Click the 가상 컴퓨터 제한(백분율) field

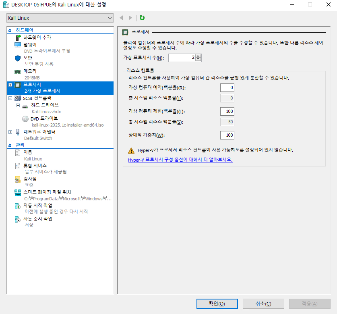point(227,111)
